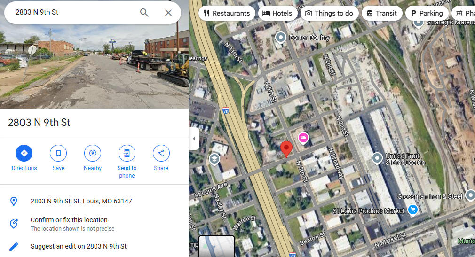
Task: Clear the search with the X icon
Action: point(168,12)
